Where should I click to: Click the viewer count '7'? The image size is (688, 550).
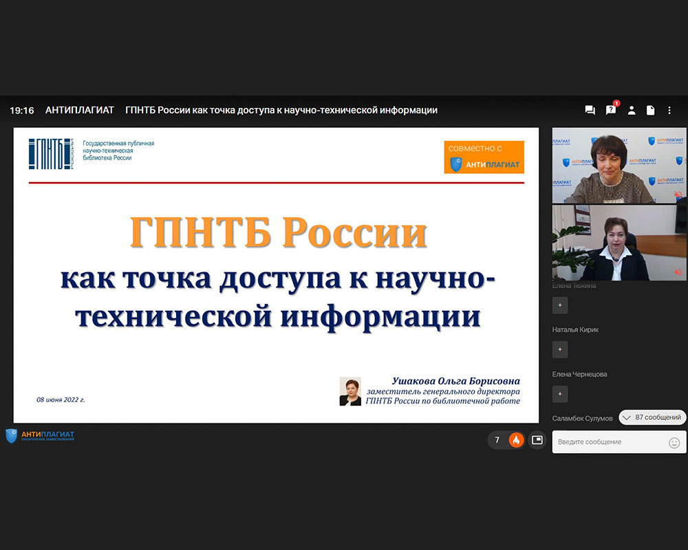pyautogui.click(x=497, y=440)
